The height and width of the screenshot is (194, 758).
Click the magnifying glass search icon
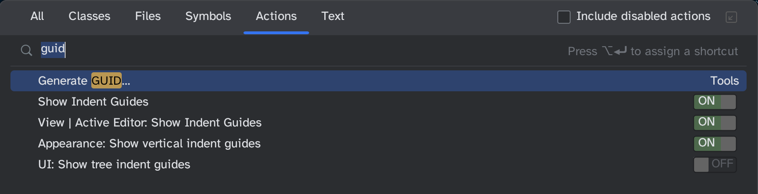(x=27, y=50)
